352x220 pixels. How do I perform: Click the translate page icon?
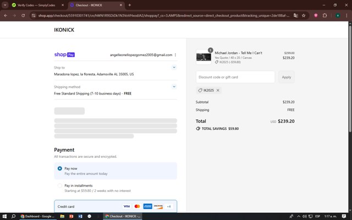296,15
